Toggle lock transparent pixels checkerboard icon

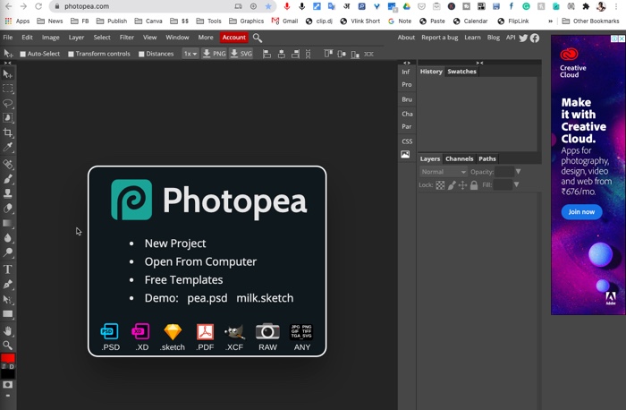tap(440, 185)
